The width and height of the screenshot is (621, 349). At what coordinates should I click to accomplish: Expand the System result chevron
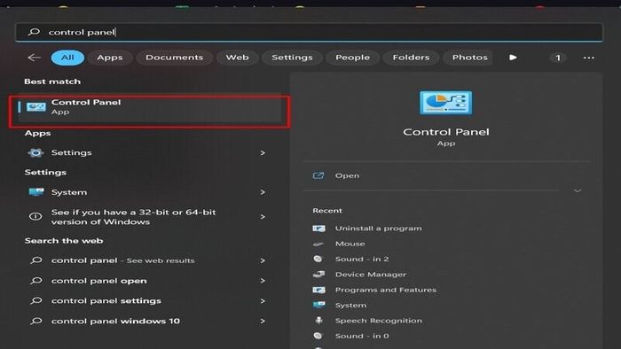point(263,192)
